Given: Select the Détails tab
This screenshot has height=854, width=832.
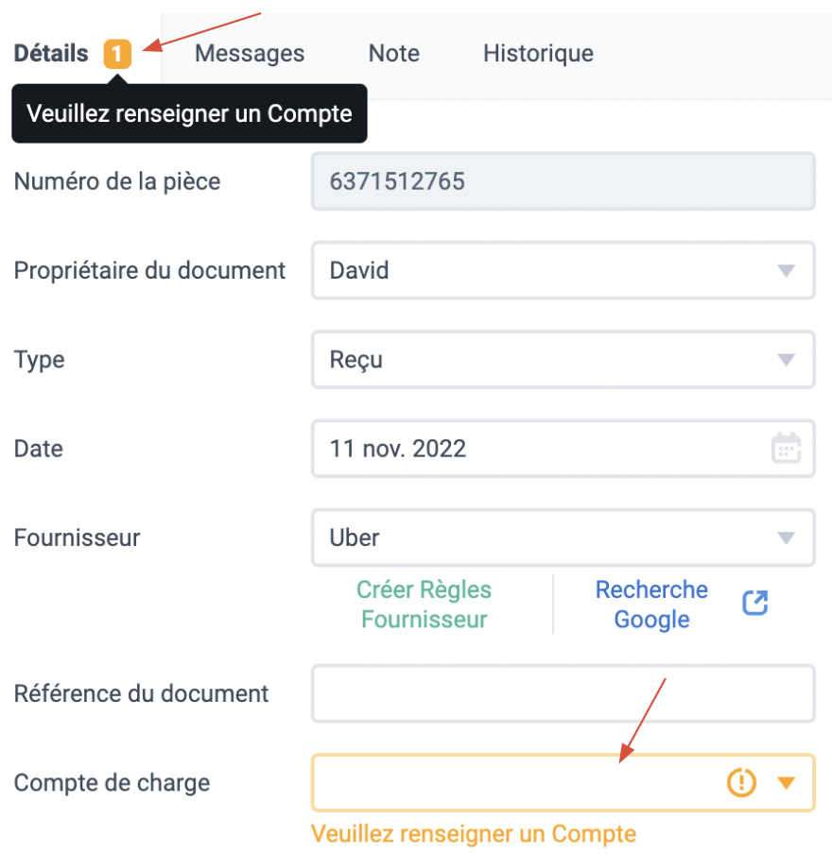Looking at the screenshot, I should pos(51,53).
